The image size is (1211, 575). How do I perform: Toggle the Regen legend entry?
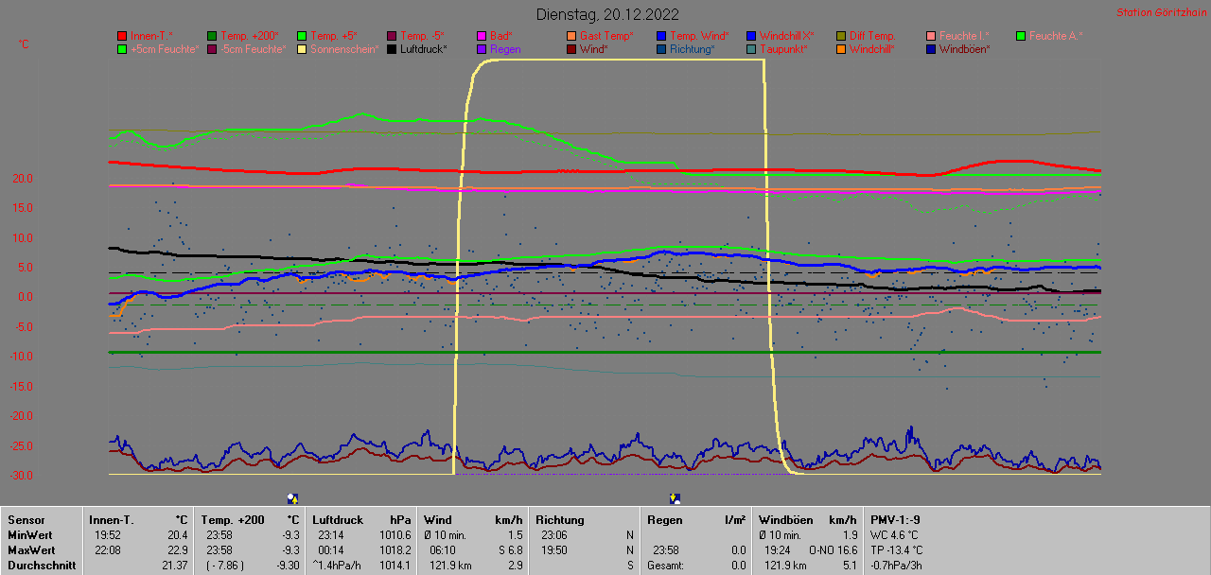505,49
